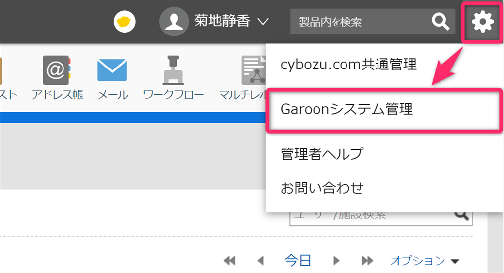Go to next day arrow
Screen dimensions: 504x273
click(336, 261)
